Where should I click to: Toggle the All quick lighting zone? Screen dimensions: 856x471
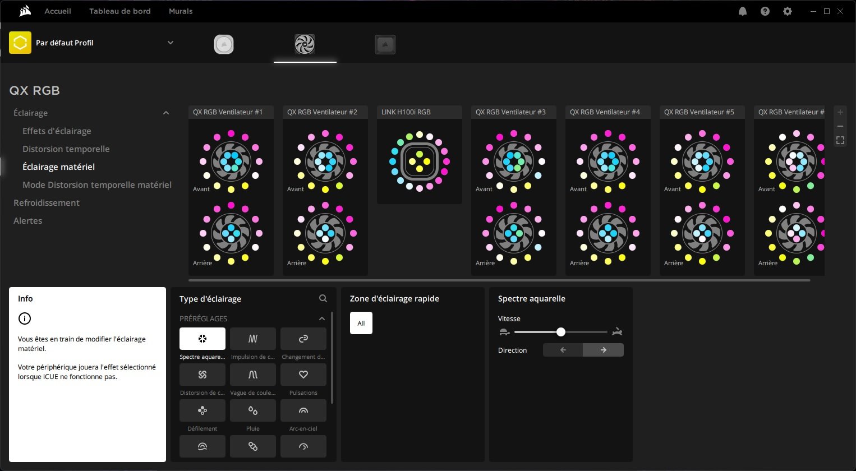point(361,323)
